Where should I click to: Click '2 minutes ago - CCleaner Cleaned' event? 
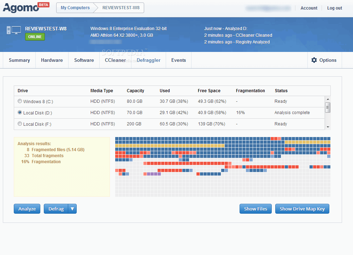tap(238, 35)
